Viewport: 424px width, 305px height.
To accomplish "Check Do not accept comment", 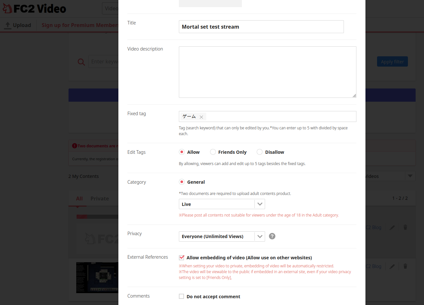I will [x=181, y=296].
